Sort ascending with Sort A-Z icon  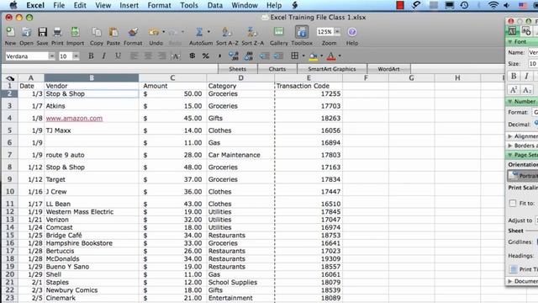(x=226, y=32)
